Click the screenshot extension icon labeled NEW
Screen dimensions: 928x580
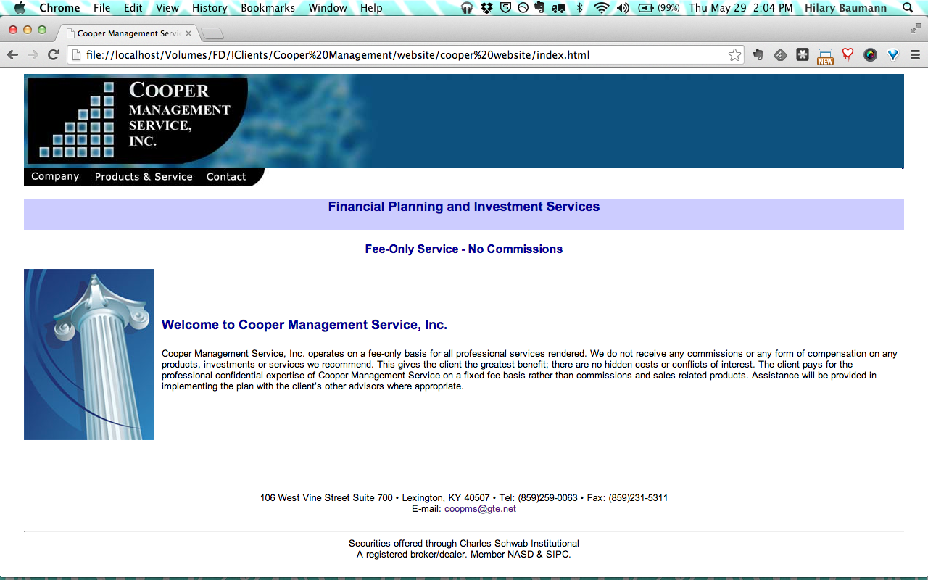(825, 57)
